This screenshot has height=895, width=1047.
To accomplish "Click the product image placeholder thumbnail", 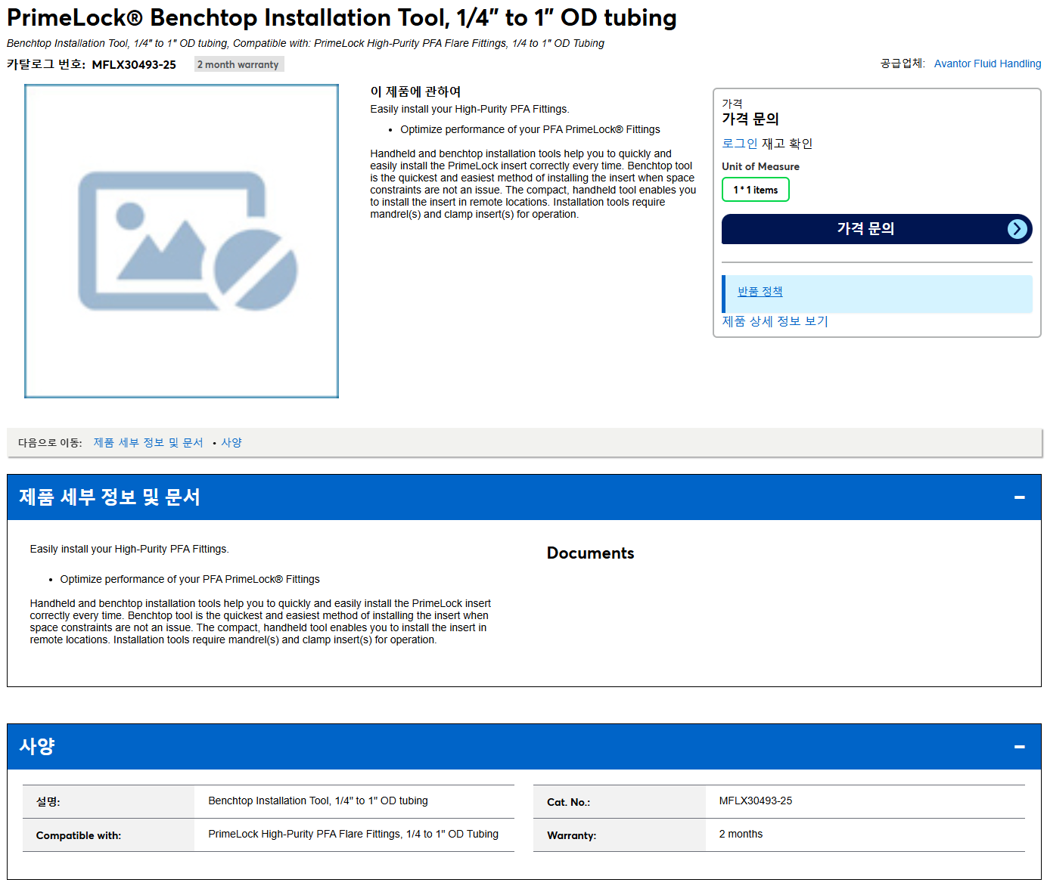I will click(182, 241).
